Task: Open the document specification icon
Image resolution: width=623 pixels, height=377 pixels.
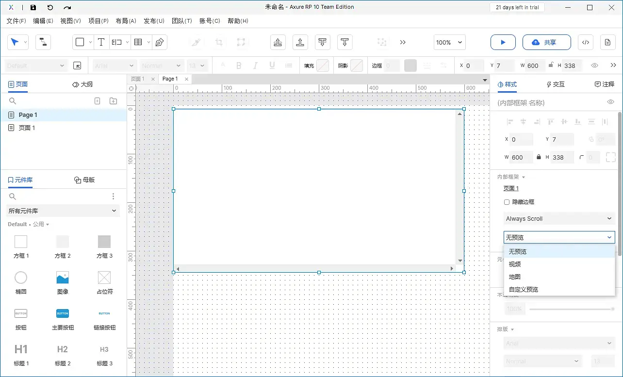Action: tap(608, 42)
